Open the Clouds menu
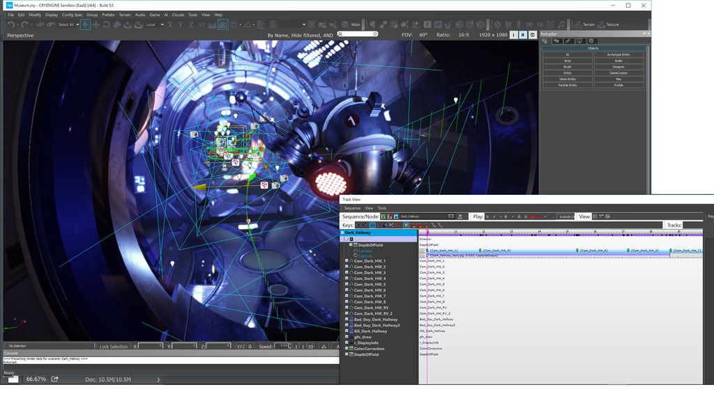This screenshot has width=714, height=401. (178, 15)
